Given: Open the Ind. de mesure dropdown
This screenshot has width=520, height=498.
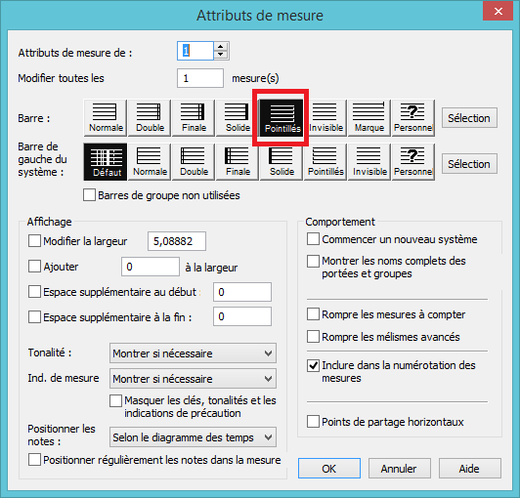Looking at the screenshot, I should 193,379.
